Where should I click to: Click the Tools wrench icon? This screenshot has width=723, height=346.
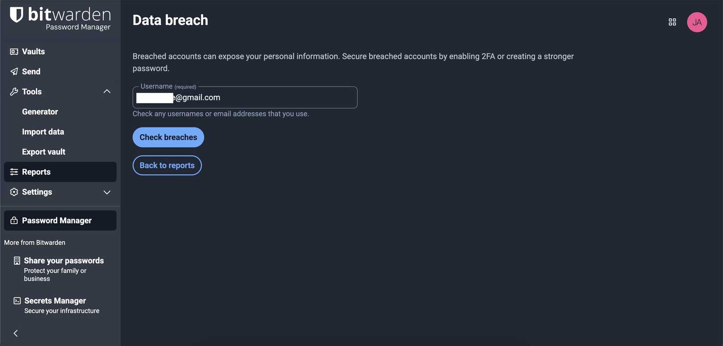coord(14,91)
